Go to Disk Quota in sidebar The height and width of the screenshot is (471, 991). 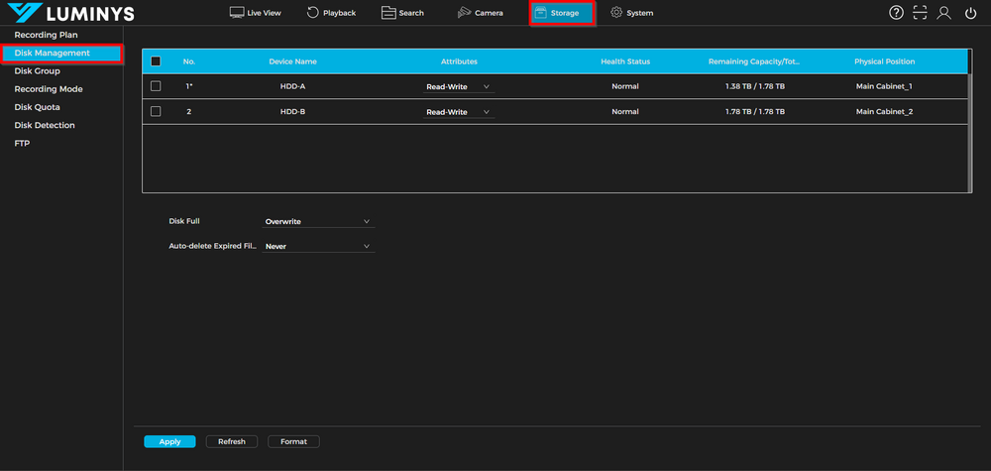[37, 107]
